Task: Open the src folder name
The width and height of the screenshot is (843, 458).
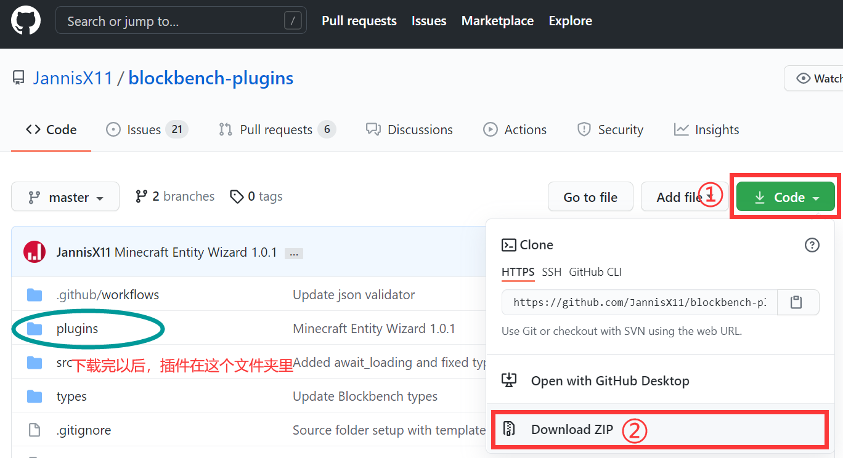Action: (x=64, y=363)
